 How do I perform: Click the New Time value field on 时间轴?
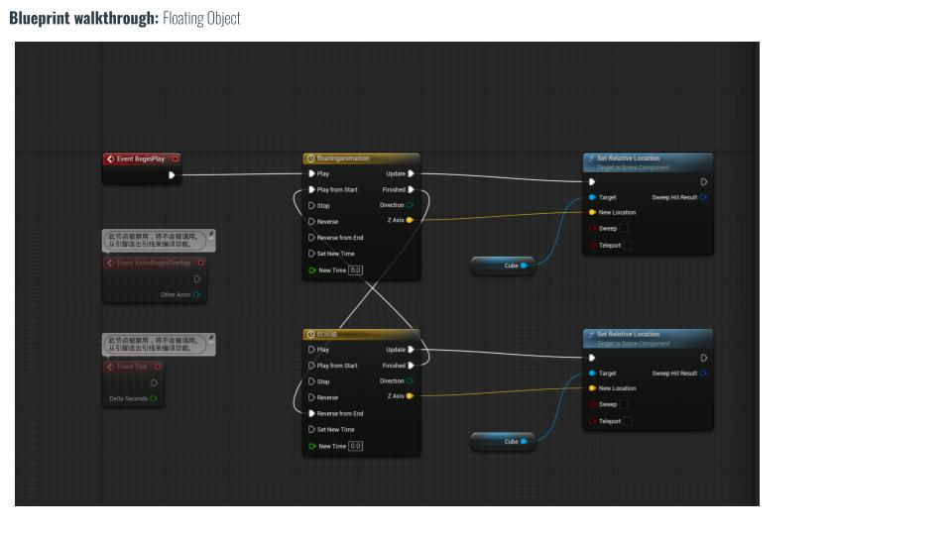[x=355, y=446]
